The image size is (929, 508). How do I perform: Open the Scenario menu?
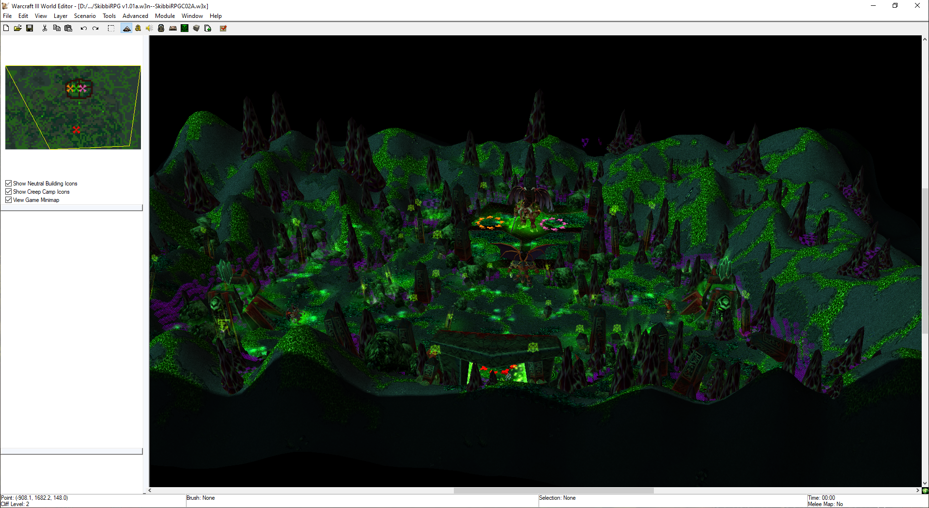click(85, 16)
